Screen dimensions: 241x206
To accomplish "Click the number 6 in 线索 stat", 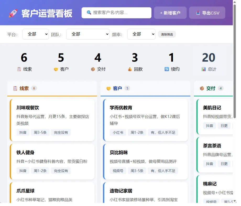I will (x=24, y=57).
